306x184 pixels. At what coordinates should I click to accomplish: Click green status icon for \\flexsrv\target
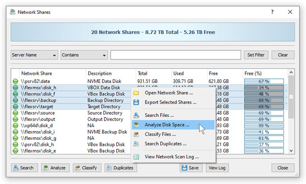pos(15,107)
